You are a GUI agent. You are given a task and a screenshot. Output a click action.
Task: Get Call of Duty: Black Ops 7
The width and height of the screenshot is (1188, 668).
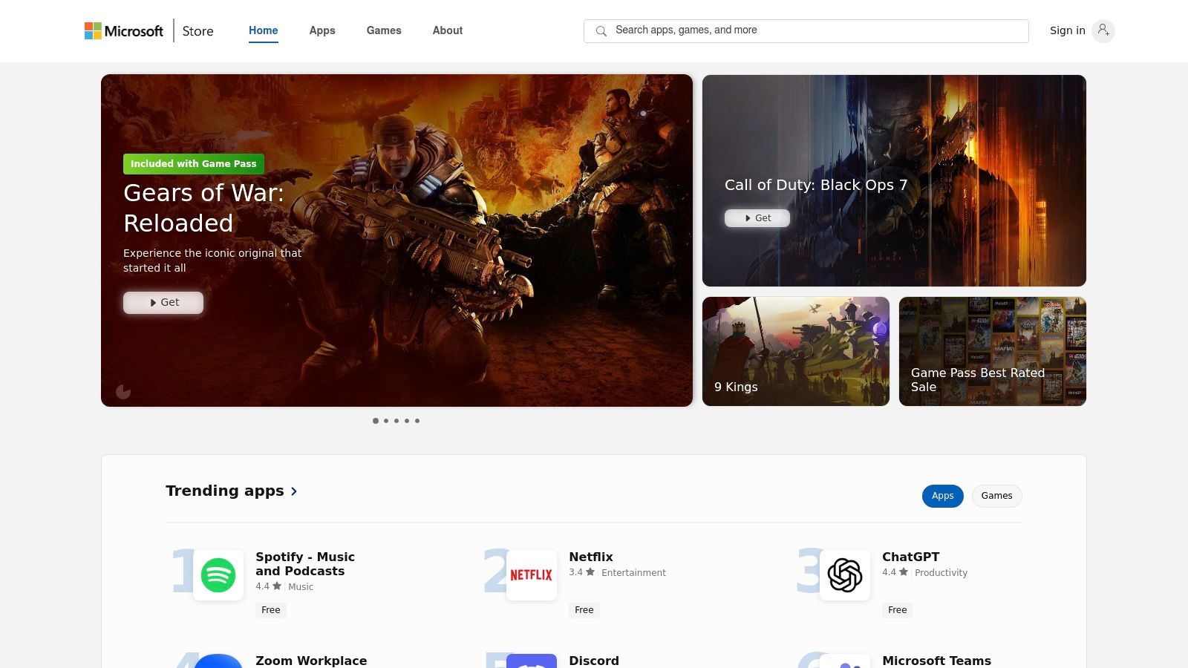point(757,217)
